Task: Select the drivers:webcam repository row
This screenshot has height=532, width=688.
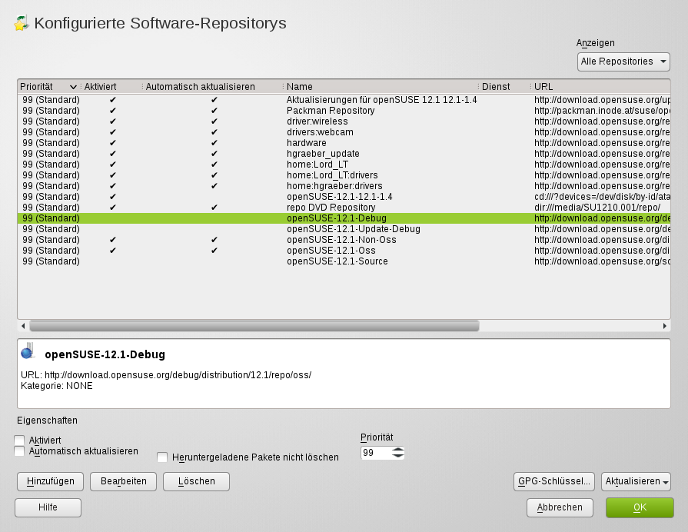Action: pyautogui.click(x=344, y=132)
